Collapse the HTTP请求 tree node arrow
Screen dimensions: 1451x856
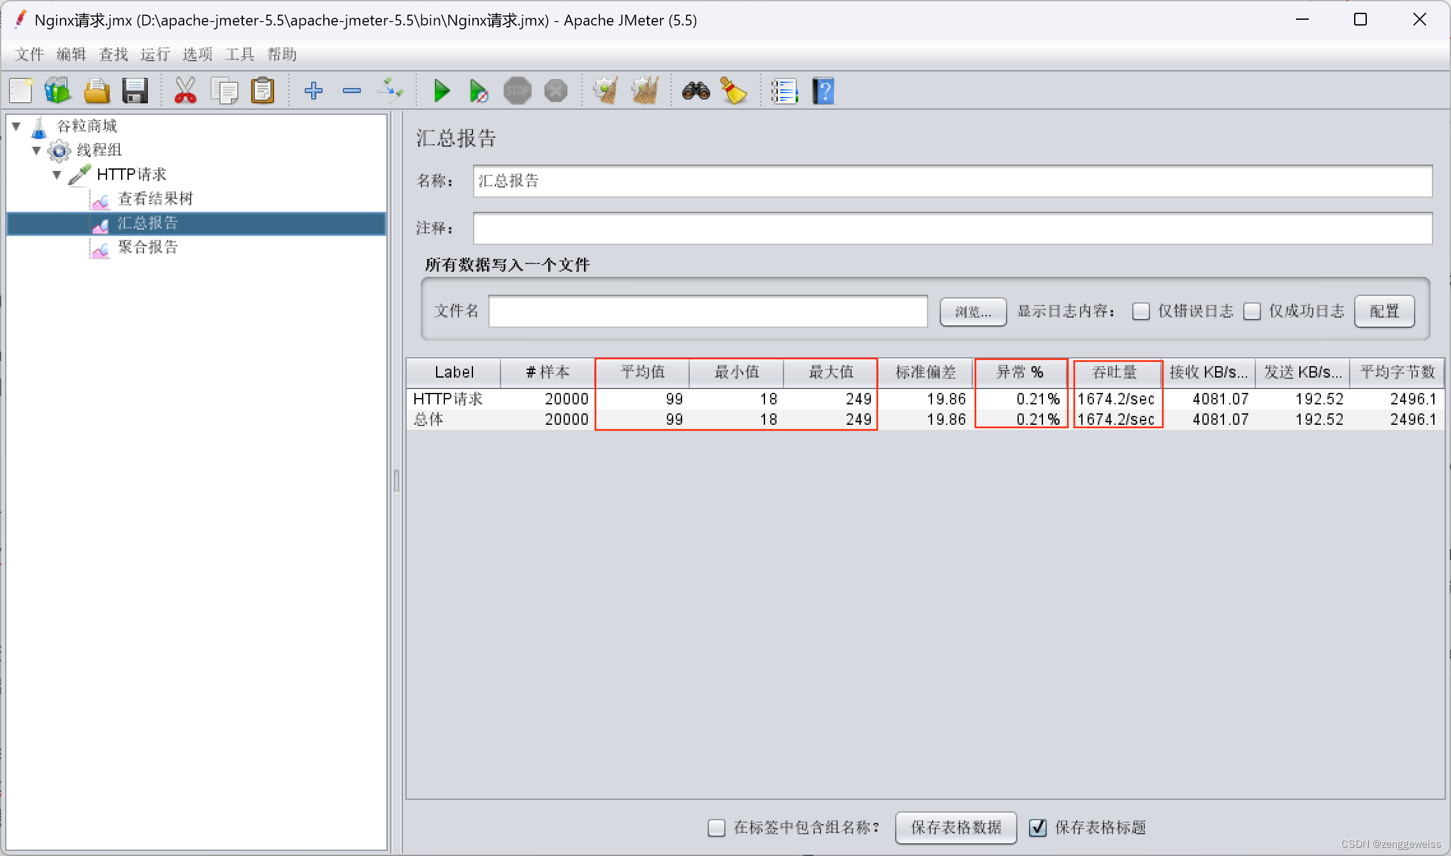click(x=57, y=175)
